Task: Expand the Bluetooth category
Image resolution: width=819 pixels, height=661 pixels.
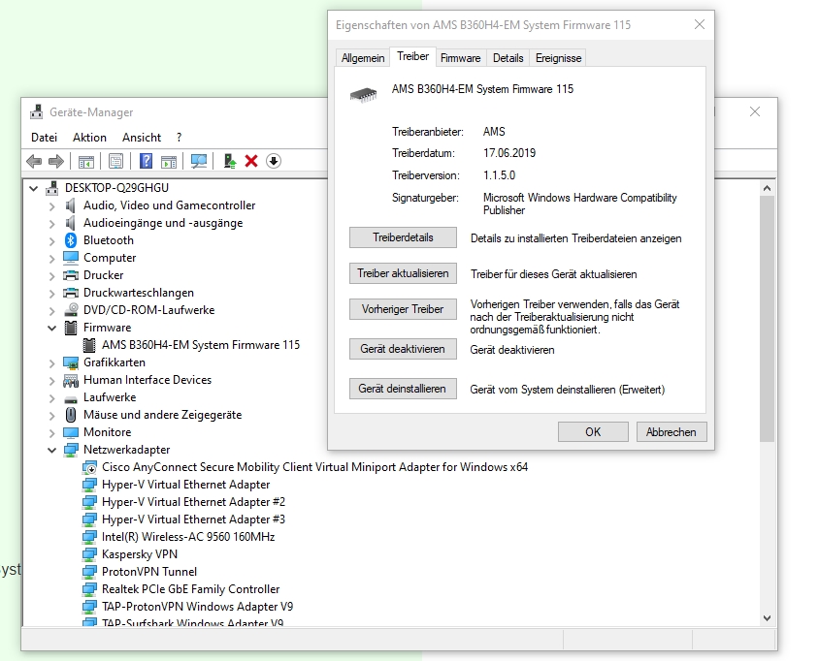Action: [51, 240]
